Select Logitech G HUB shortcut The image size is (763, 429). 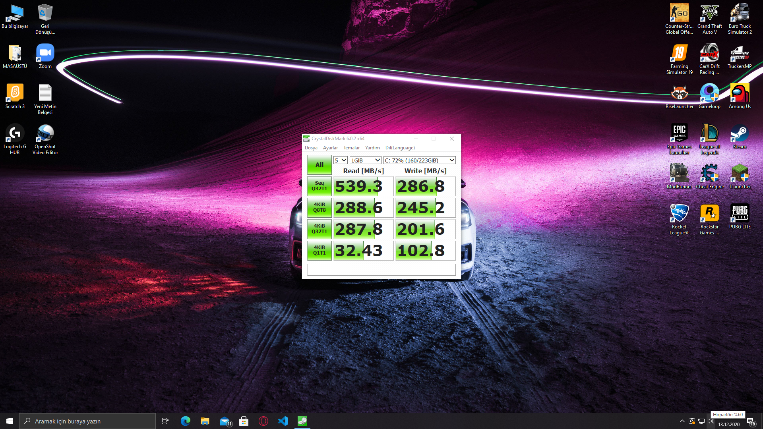[x=15, y=139]
